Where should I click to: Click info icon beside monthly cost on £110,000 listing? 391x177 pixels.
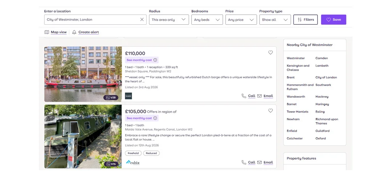coord(155,60)
